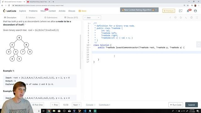Click the editor info 'i' icon
Viewport: 201px width, 113px height.
click(170, 18)
